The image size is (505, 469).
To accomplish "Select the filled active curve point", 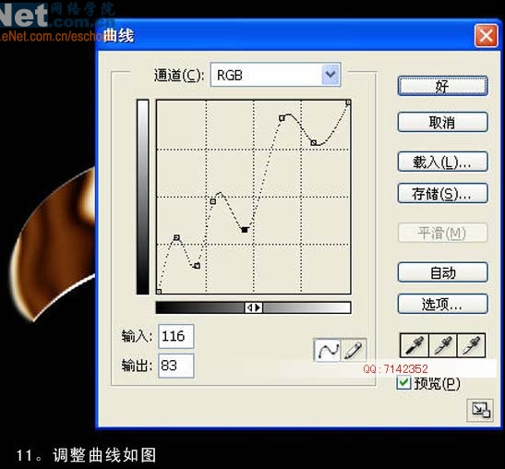I will [x=245, y=230].
